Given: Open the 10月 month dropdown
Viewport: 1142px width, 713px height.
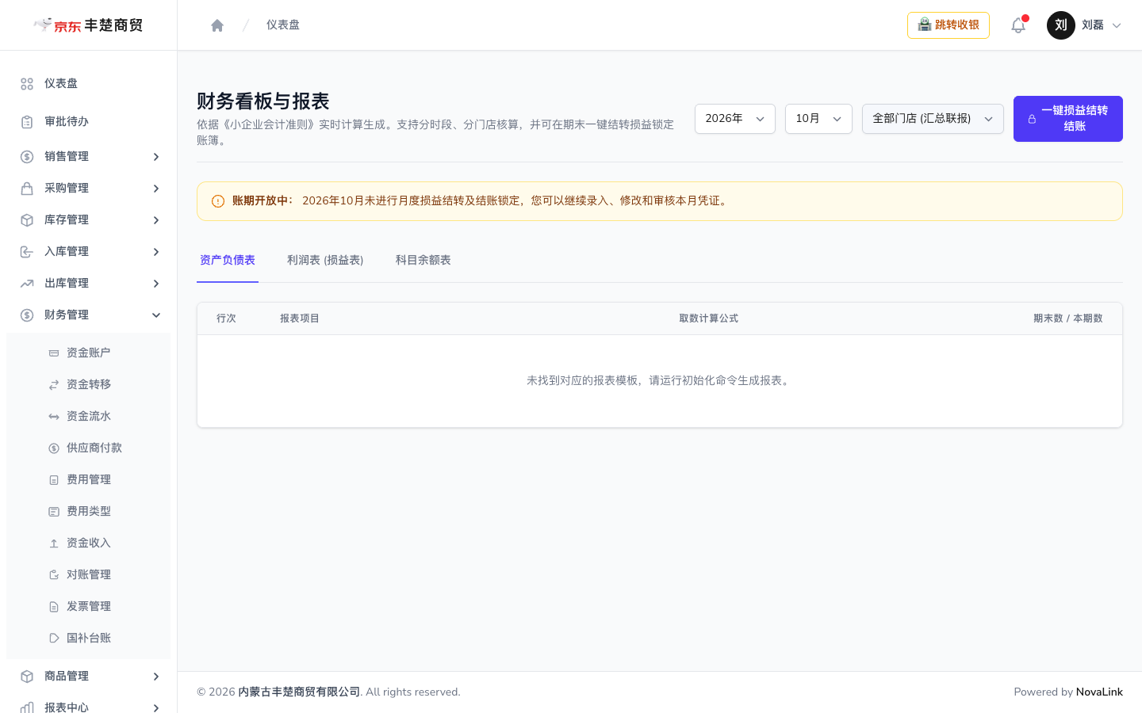Looking at the screenshot, I should (818, 119).
